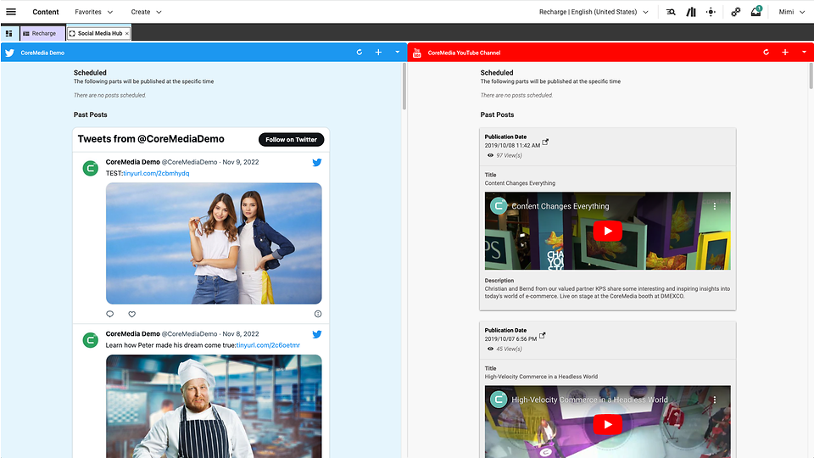Reply to the Nov 9 tweet
This screenshot has height=458, width=814.
109,314
